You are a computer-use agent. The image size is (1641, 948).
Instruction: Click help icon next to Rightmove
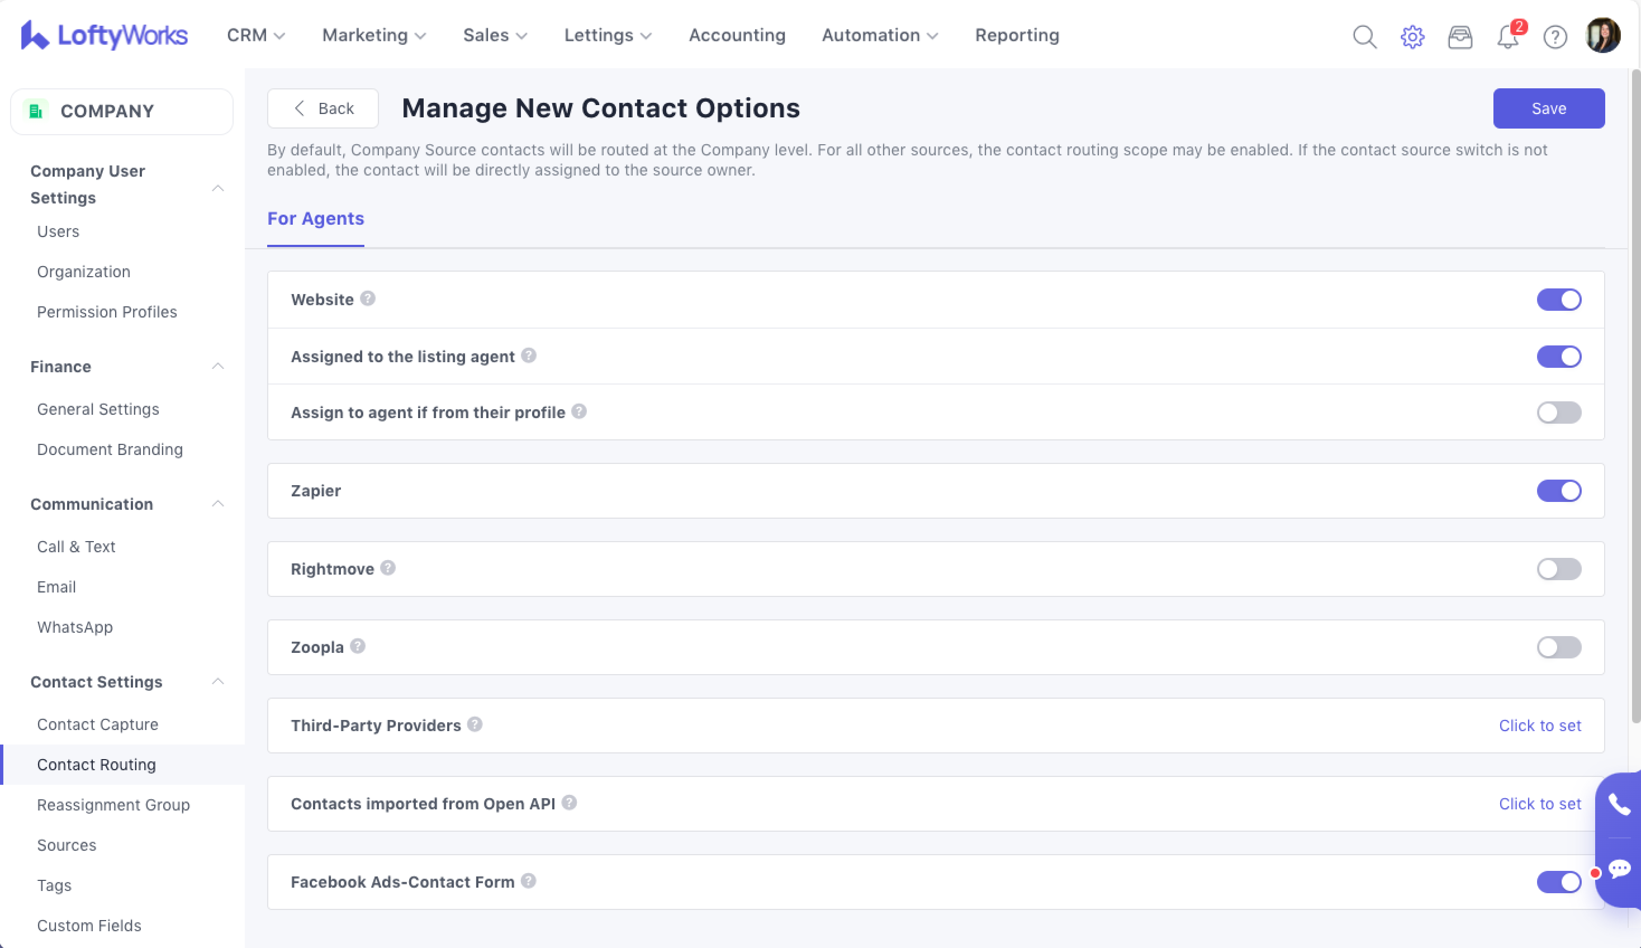(x=388, y=568)
